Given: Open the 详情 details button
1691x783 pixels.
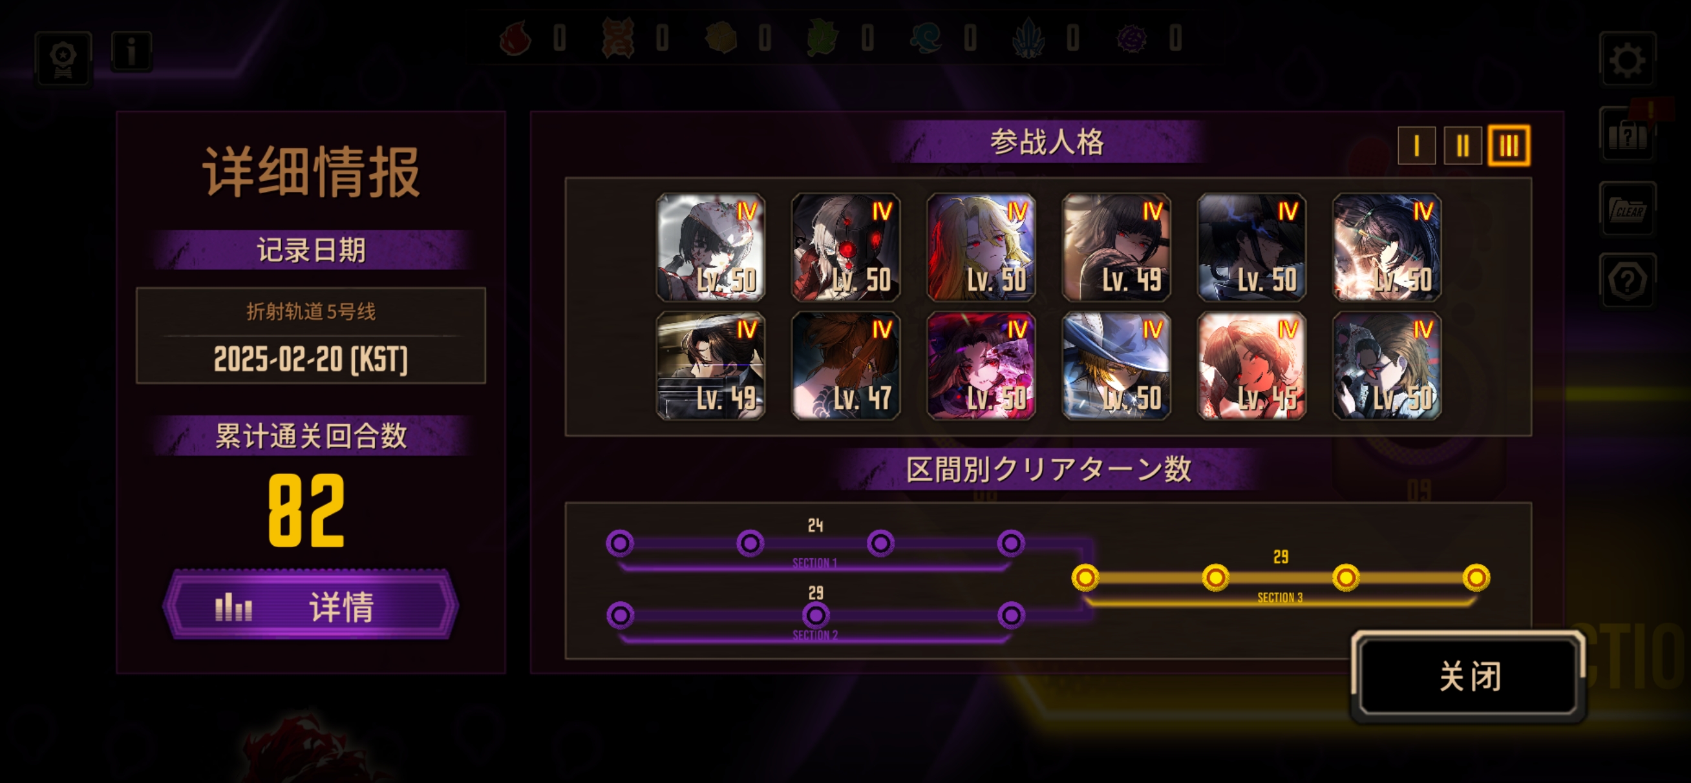Looking at the screenshot, I should (310, 605).
